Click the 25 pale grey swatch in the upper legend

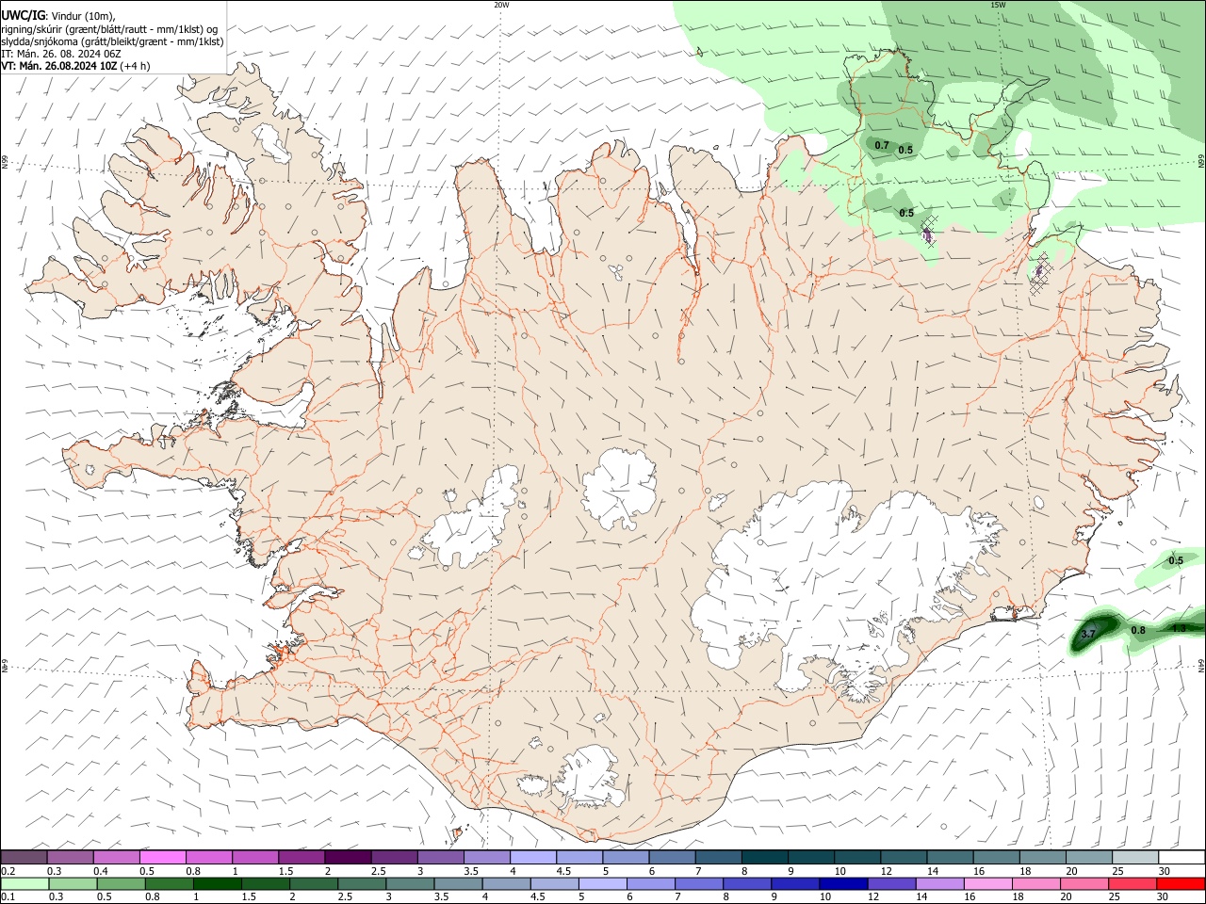1135,858
